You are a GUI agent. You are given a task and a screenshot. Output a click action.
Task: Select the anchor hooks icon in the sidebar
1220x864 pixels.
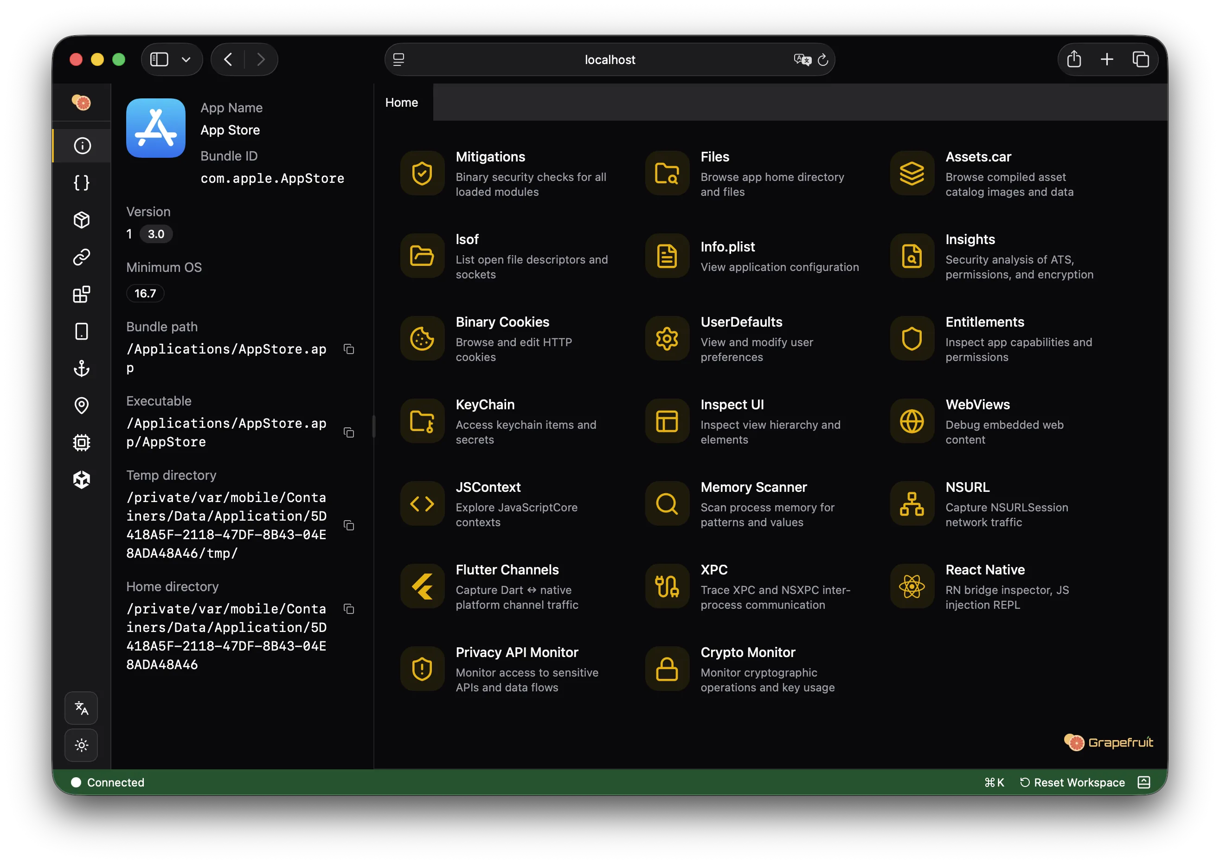[81, 369]
